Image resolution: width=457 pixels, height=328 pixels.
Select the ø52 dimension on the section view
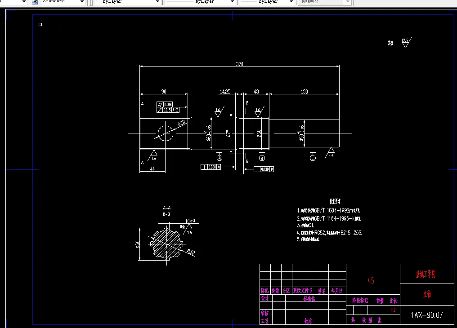click(191, 252)
